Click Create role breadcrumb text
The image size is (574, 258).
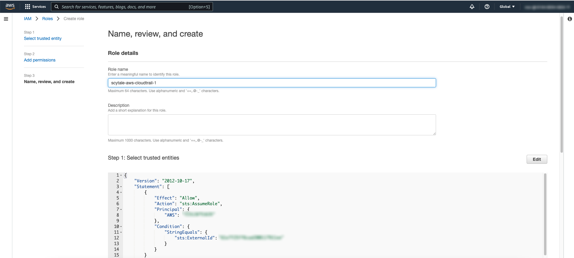(74, 19)
